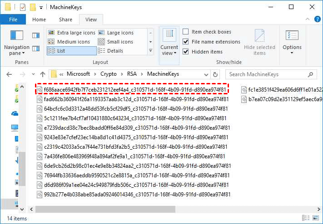Open Customize Quick Access Toolbar dropdown
The image size is (323, 224).
41,8
